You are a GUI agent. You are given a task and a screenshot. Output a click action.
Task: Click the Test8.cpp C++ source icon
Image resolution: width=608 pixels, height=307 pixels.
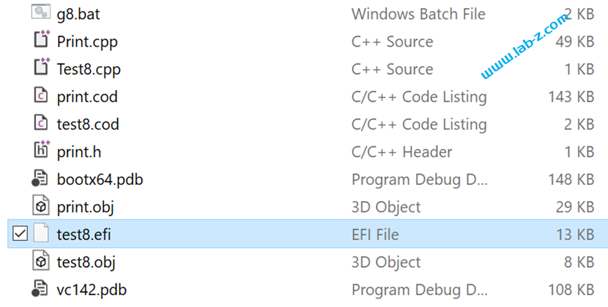[x=42, y=67]
